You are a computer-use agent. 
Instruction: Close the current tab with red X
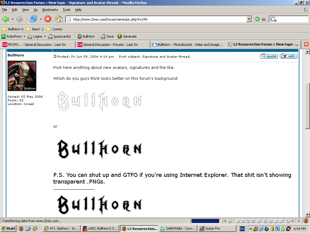(306, 44)
